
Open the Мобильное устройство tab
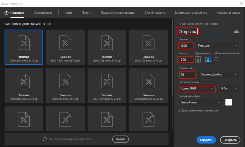point(191,13)
